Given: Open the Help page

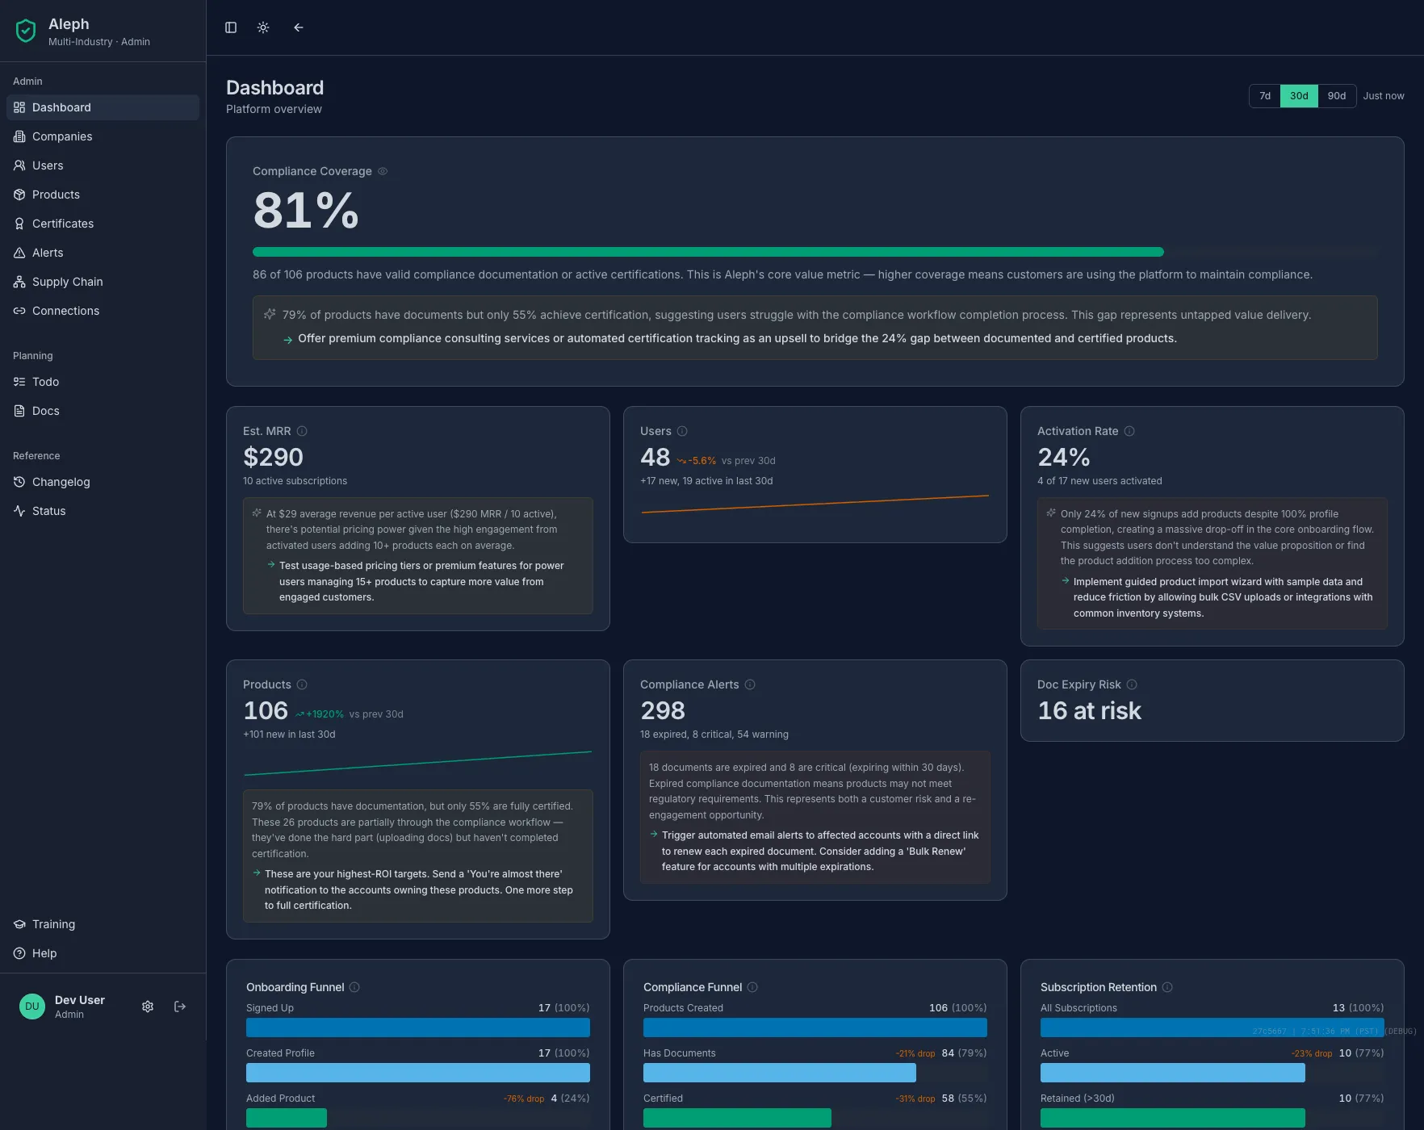Looking at the screenshot, I should click(x=44, y=953).
